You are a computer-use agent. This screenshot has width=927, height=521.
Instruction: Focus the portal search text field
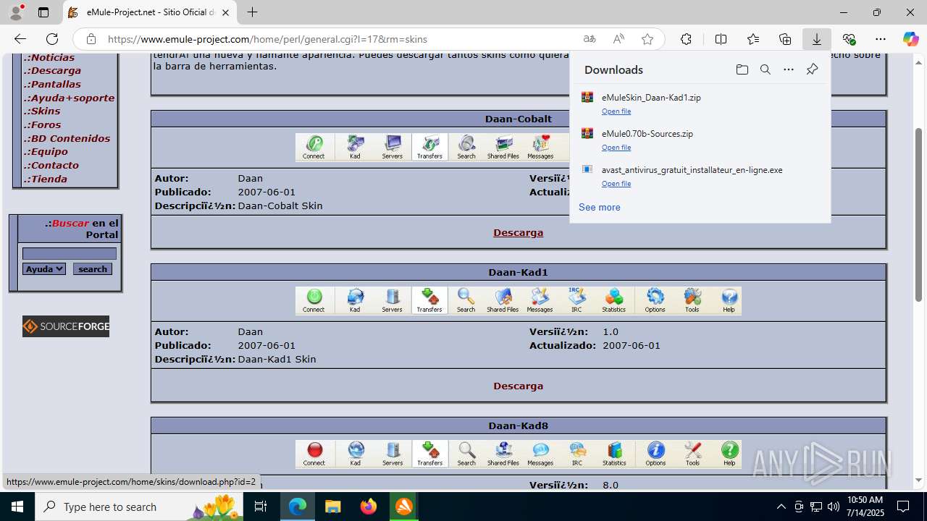(70, 253)
